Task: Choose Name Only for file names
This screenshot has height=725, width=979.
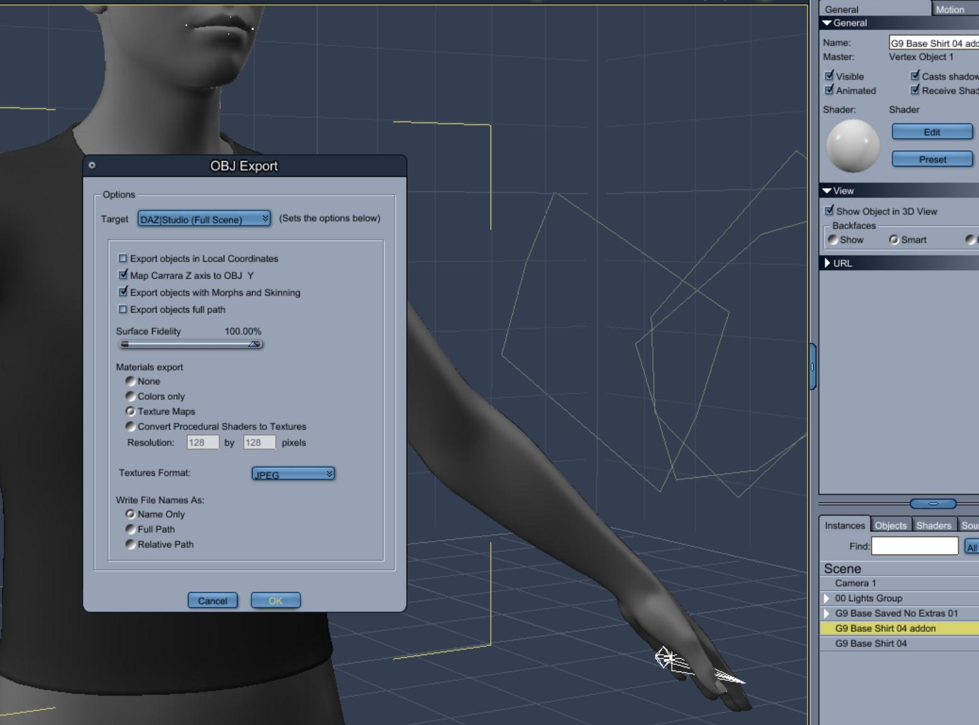Action: click(130, 514)
